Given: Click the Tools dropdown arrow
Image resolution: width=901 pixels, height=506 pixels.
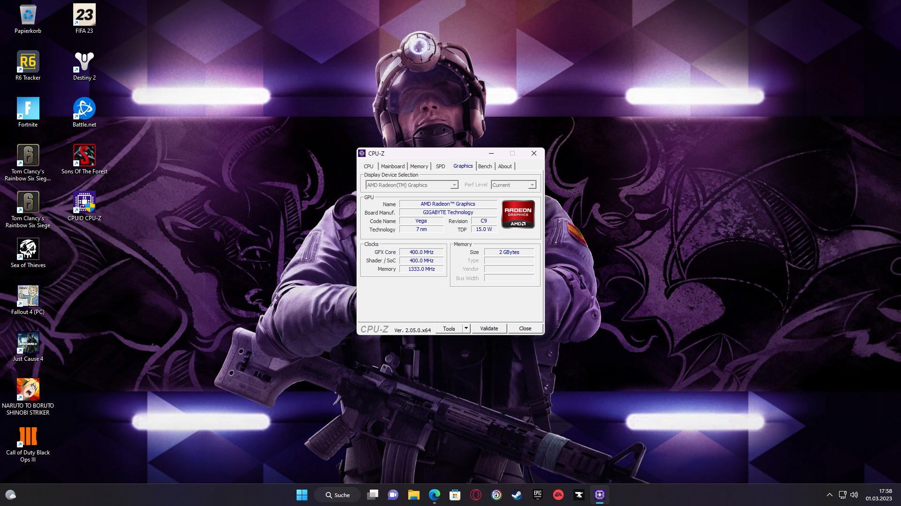Looking at the screenshot, I should pyautogui.click(x=466, y=328).
